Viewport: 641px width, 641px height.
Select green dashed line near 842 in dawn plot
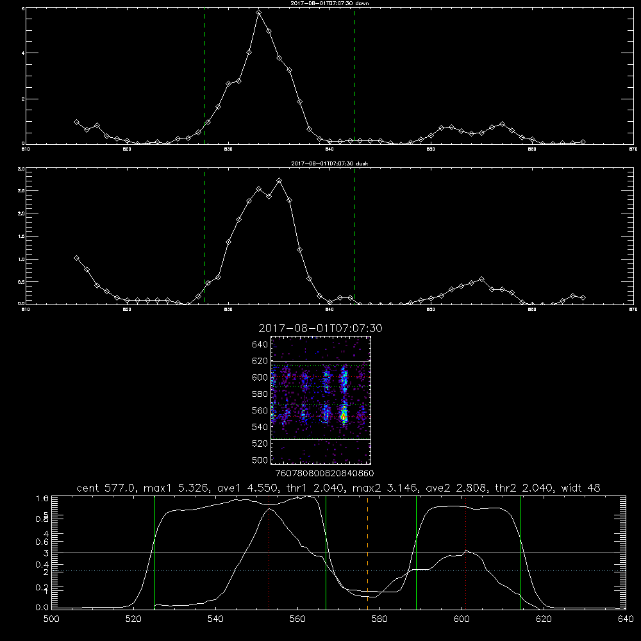(354, 76)
